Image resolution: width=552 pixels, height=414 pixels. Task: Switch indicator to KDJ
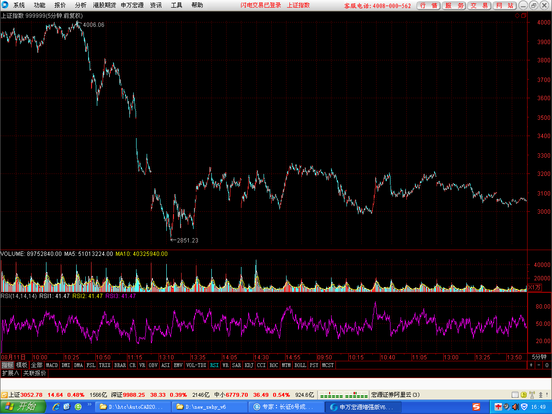tap(249, 365)
